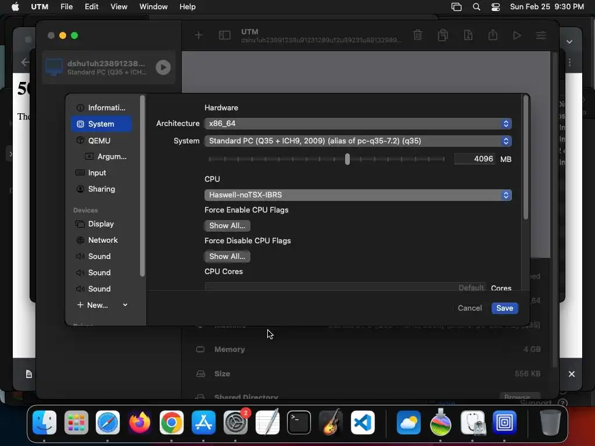The image size is (595, 446).
Task: Open the Information settings section
Action: (x=101, y=107)
